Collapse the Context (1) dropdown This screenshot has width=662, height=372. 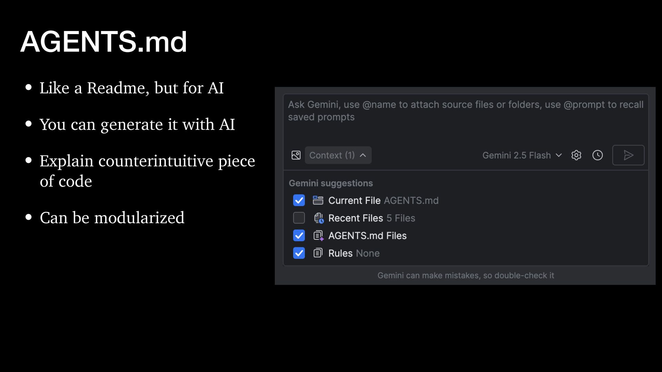[x=338, y=155]
